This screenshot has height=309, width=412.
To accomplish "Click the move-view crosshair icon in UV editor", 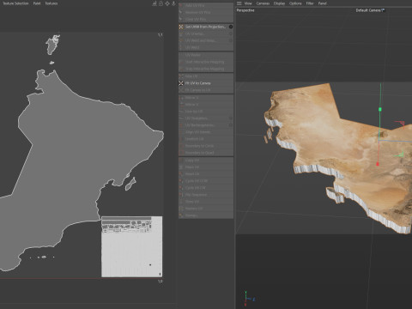I will [167, 3].
